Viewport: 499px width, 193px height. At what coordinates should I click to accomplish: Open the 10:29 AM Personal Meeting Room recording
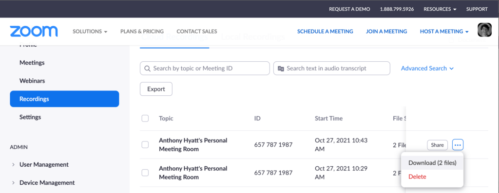click(x=193, y=173)
